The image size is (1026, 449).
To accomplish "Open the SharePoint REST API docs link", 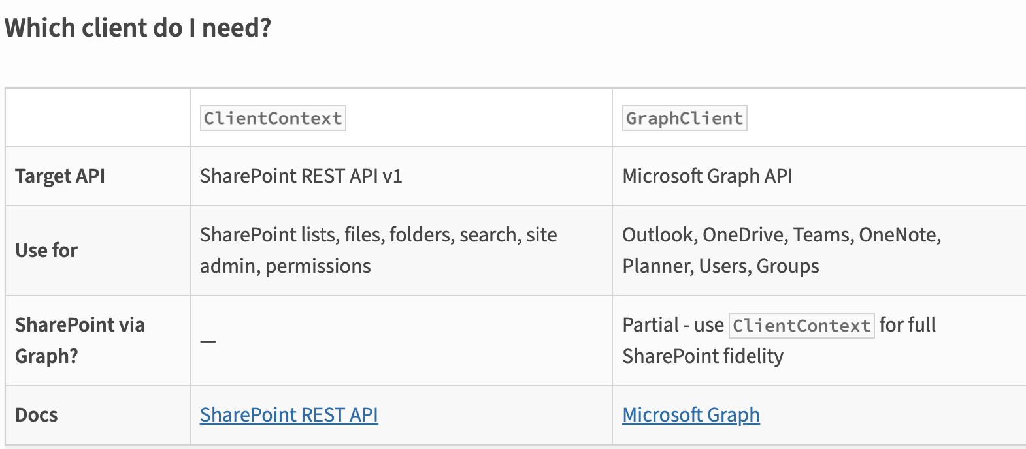I will tap(289, 415).
